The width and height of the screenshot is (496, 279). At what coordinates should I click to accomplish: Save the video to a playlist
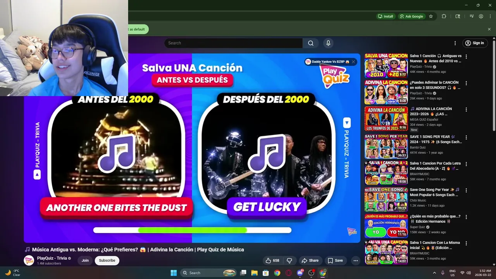(335, 260)
